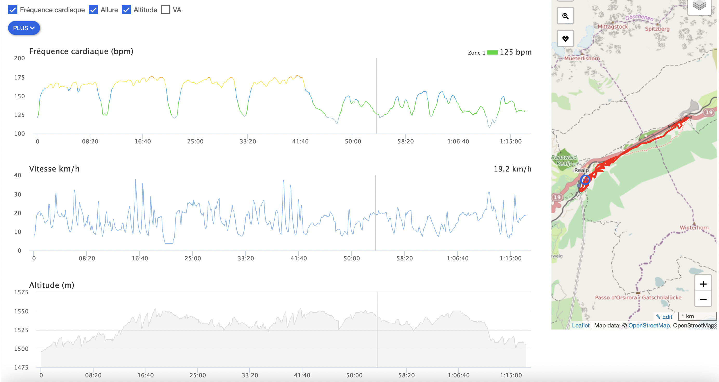Viewport: 719px width, 382px height.
Task: Click the heart rate map overlay icon
Action: coord(565,38)
